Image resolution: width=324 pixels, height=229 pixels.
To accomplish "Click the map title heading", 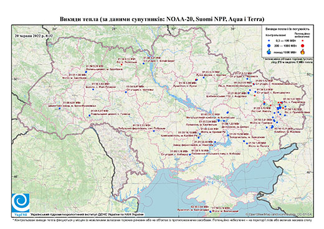I will [162, 19].
